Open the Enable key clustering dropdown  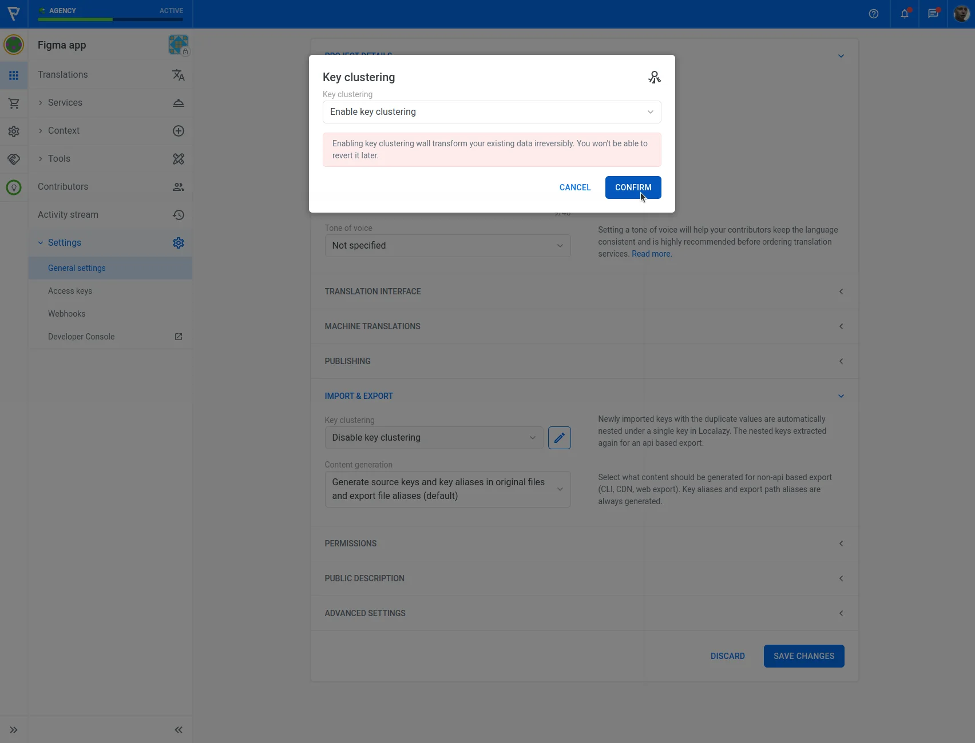click(x=492, y=112)
